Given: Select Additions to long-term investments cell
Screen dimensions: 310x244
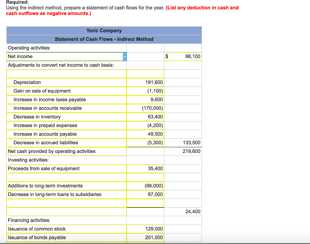Looking at the screenshot, I should [67, 186].
